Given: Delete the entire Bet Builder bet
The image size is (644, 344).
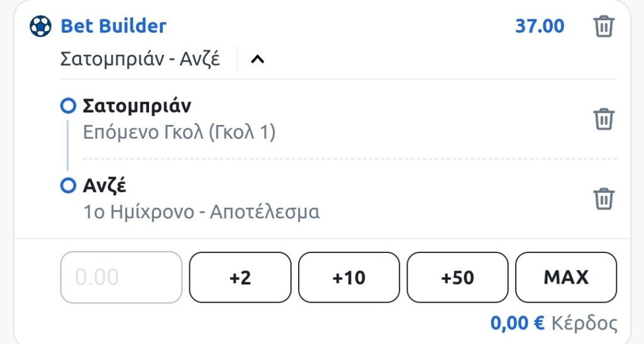Looking at the screenshot, I should (603, 27).
